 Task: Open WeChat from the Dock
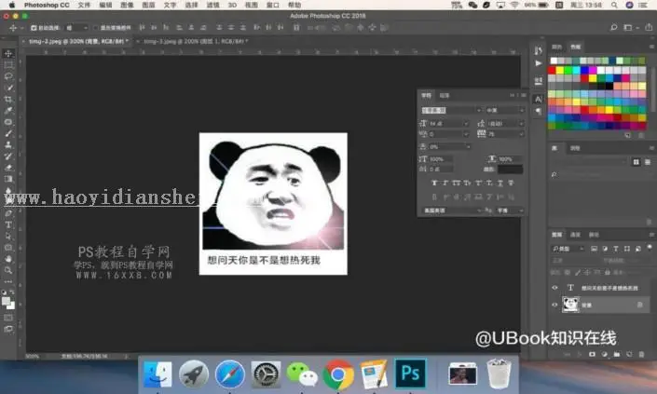tap(302, 374)
